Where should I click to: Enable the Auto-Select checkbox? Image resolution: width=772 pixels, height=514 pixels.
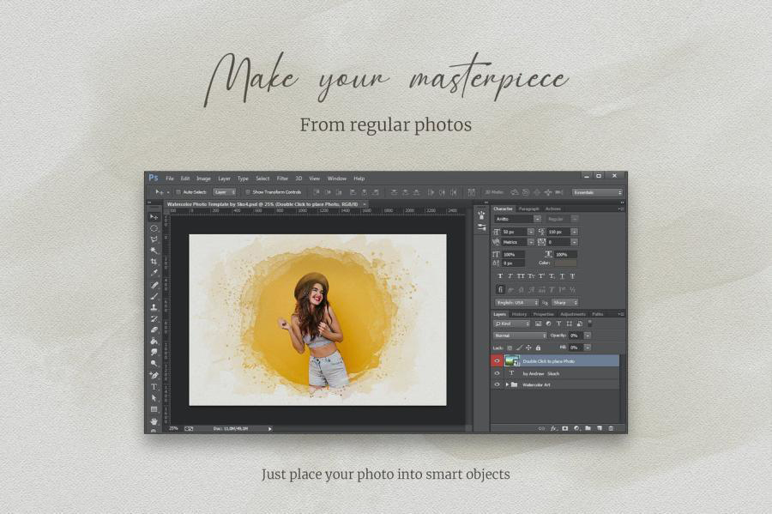coord(178,192)
